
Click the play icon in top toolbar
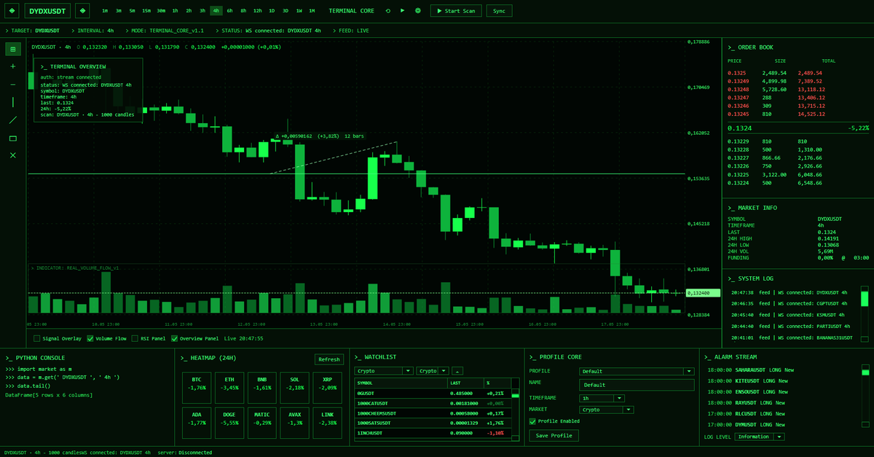403,11
